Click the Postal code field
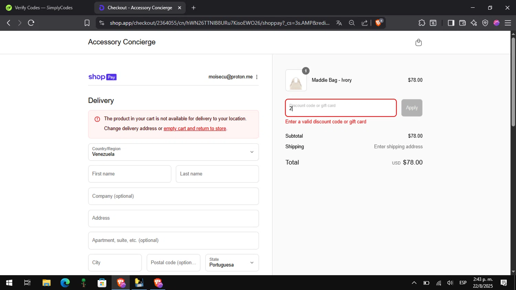This screenshot has width=516, height=290. 173,262
